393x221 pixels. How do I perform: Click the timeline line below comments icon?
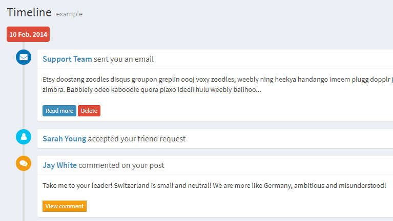(x=24, y=196)
